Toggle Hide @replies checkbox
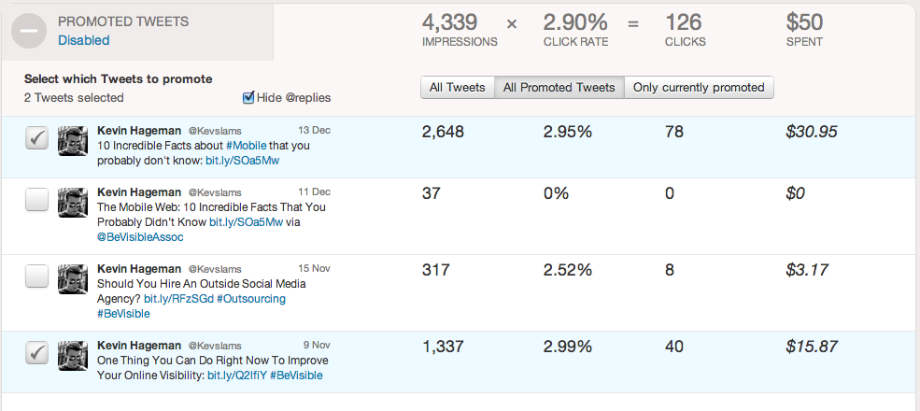 (248, 97)
